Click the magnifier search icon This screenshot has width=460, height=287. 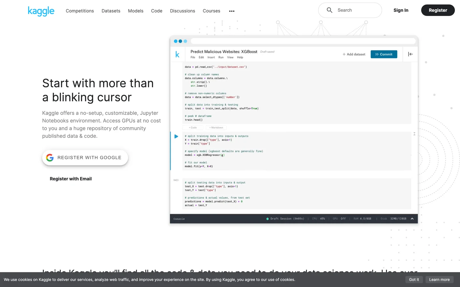click(x=329, y=10)
